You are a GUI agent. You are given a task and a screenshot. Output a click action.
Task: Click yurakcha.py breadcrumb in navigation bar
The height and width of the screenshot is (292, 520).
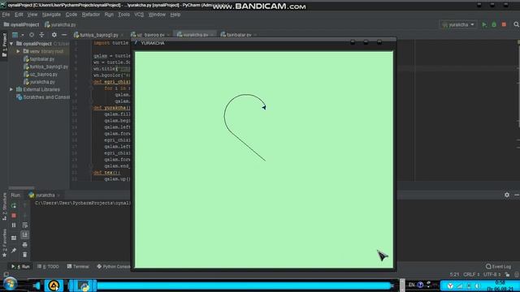[x=60, y=25]
